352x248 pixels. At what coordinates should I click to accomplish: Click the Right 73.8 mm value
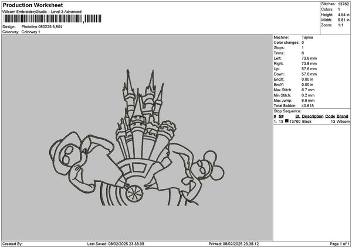point(309,64)
